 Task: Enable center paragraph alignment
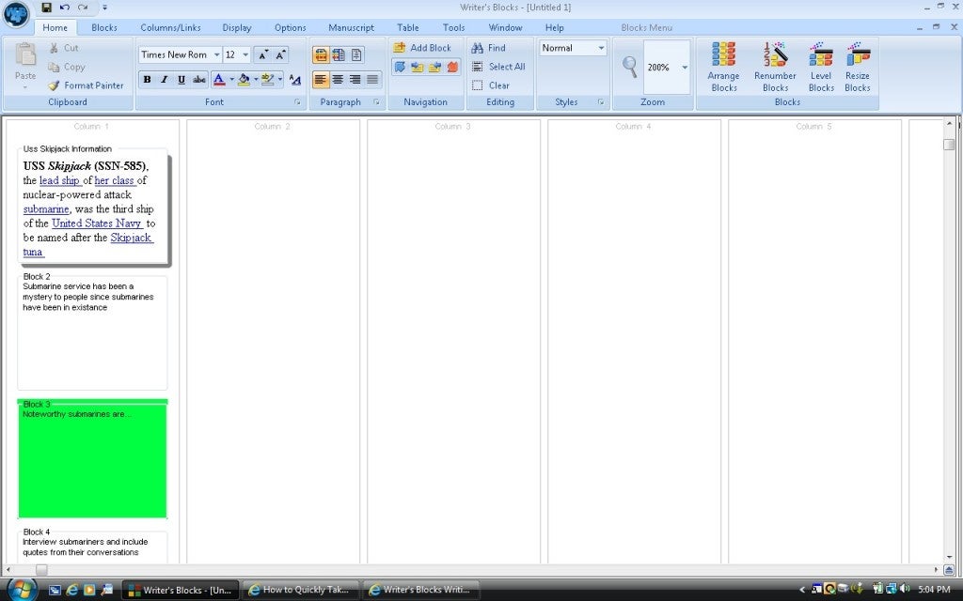pos(336,79)
